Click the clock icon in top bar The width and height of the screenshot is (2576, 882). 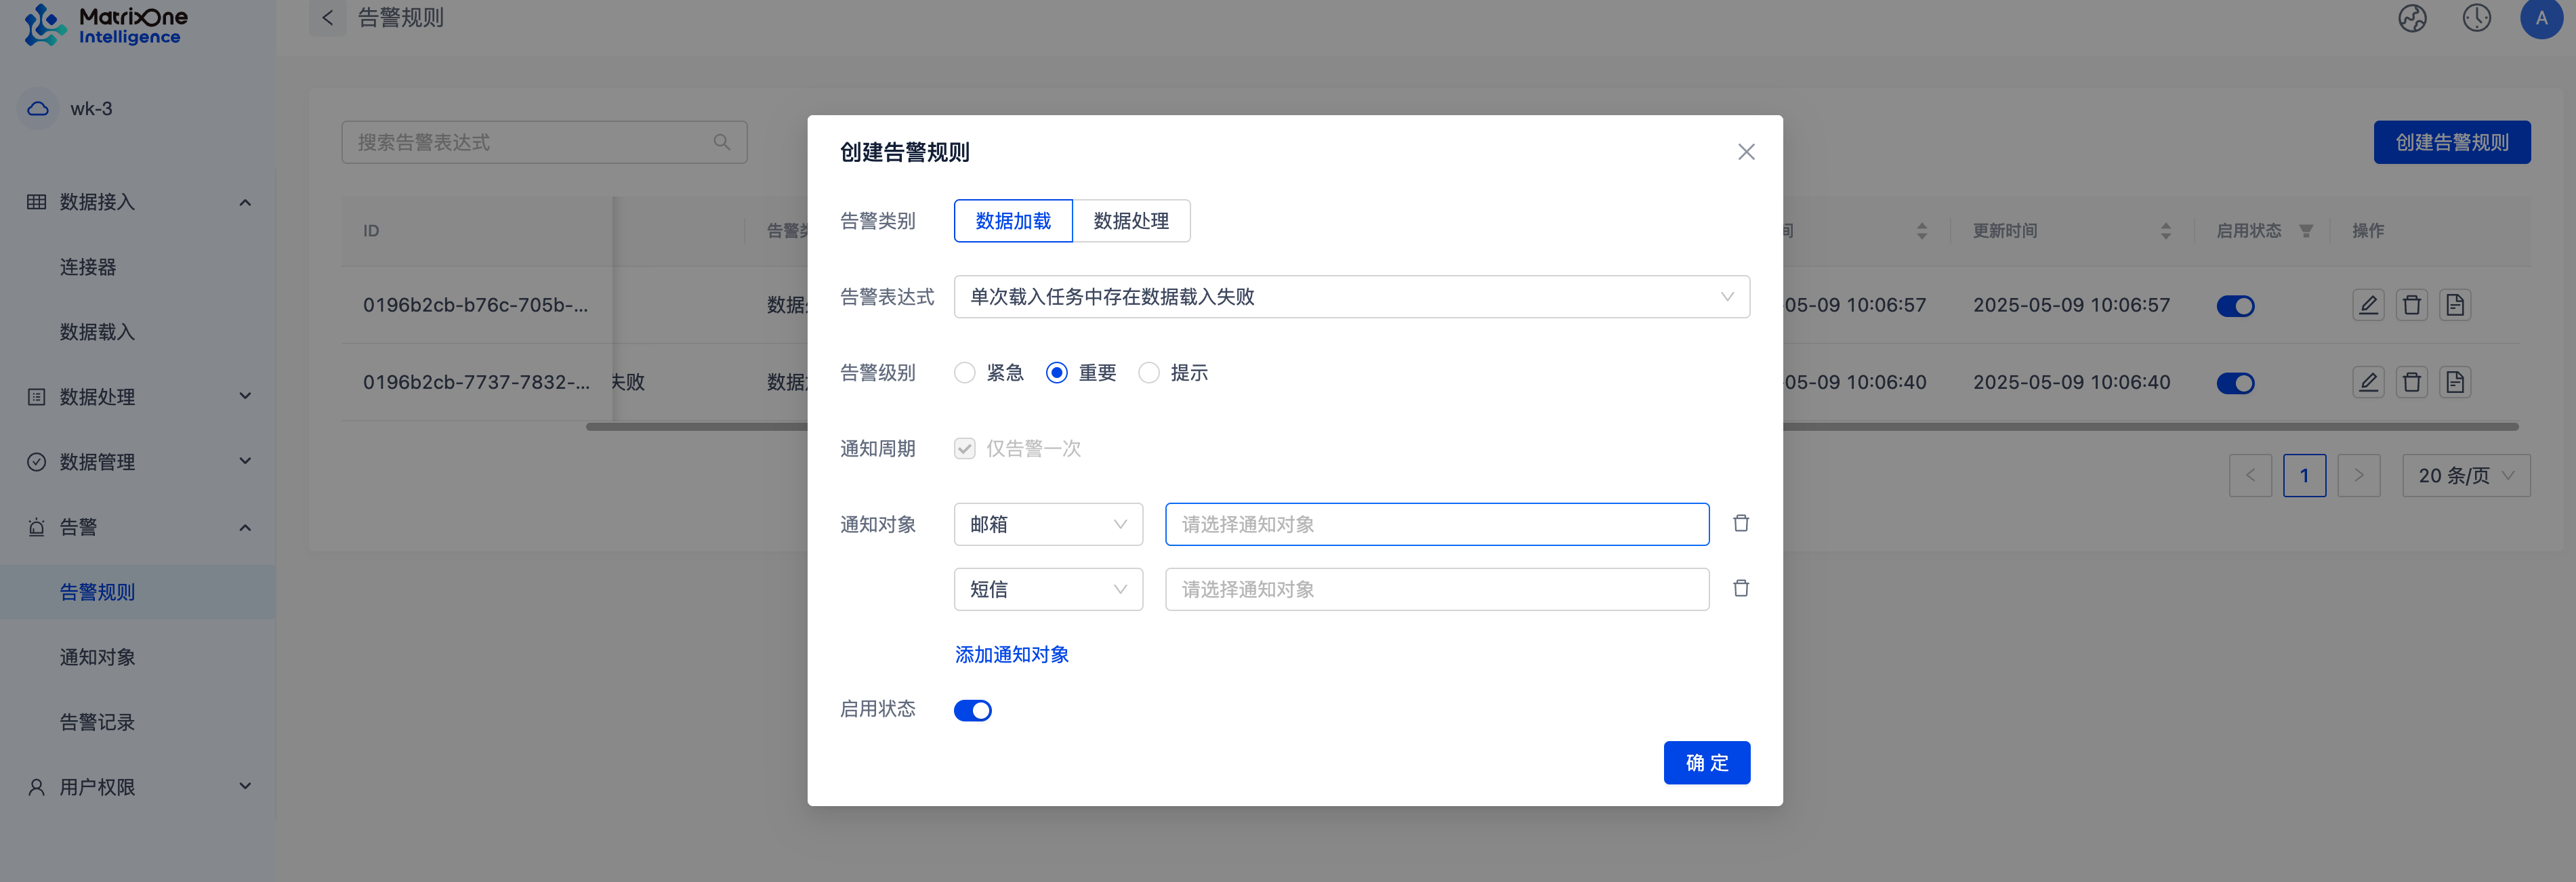click(x=2476, y=18)
